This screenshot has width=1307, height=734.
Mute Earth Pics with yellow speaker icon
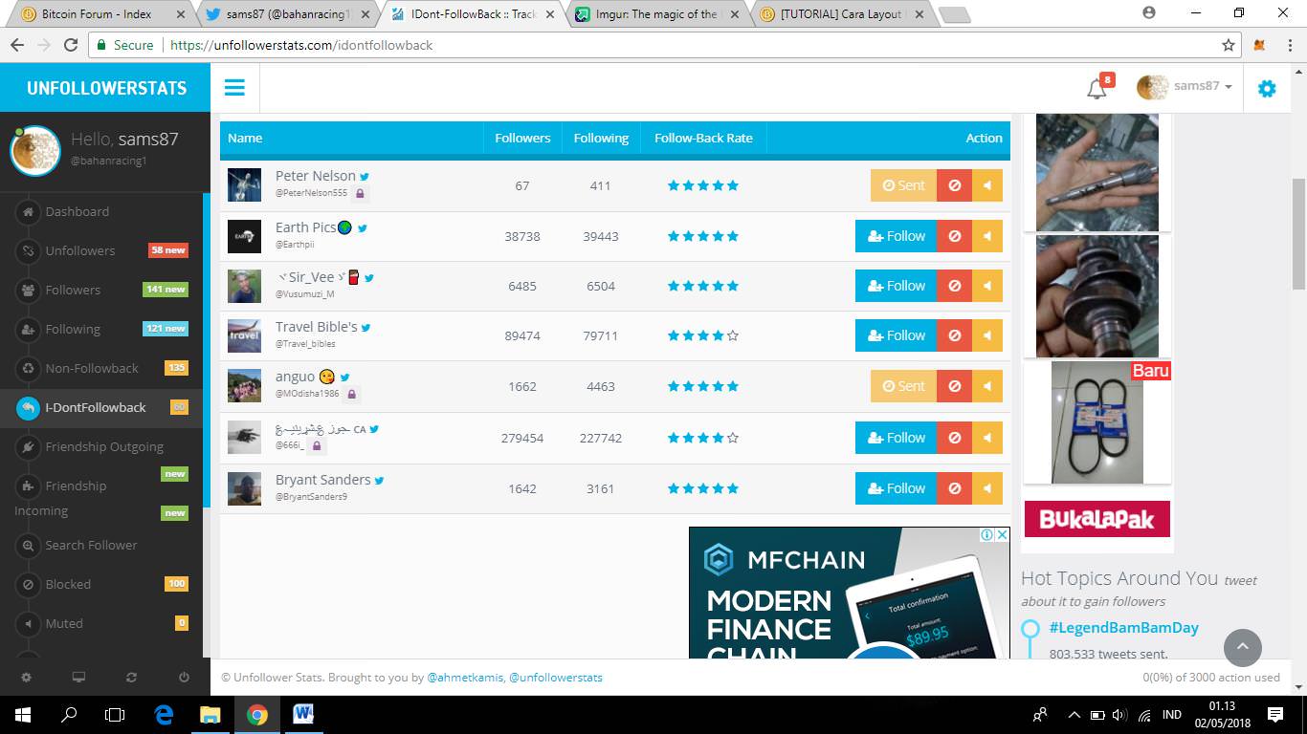(x=986, y=236)
